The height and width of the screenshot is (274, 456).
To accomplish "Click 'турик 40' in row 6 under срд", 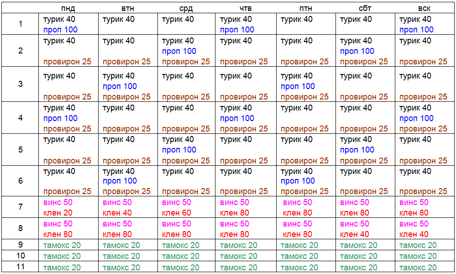I will coord(178,171).
